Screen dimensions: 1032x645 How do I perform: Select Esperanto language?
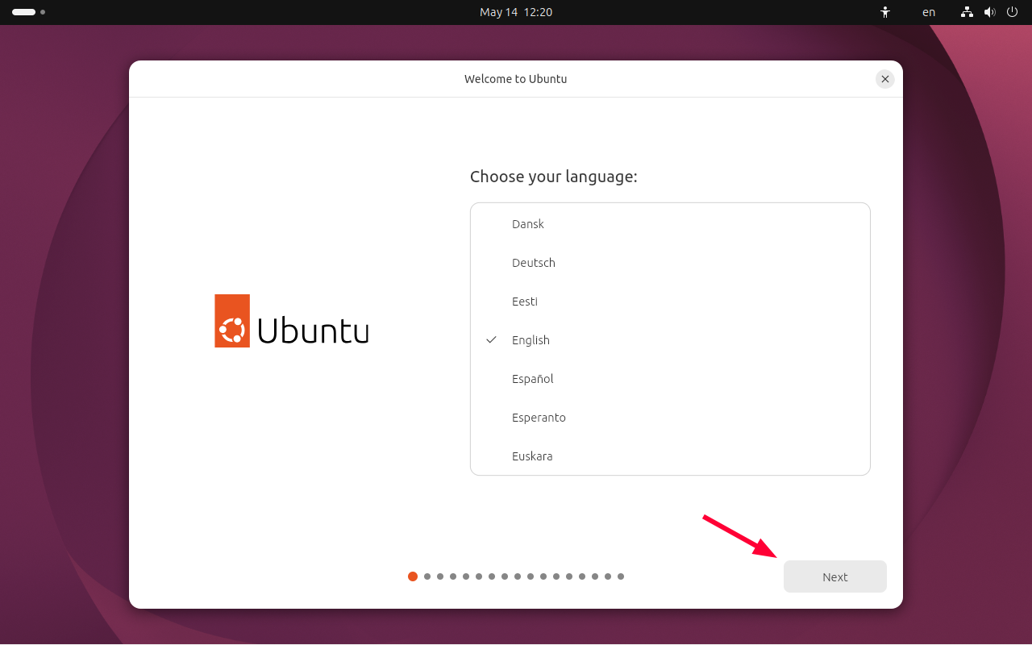[670, 418]
